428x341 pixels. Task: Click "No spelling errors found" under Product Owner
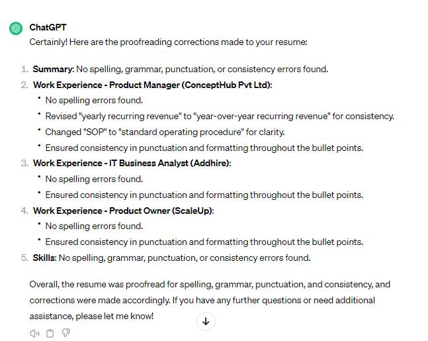(x=94, y=226)
